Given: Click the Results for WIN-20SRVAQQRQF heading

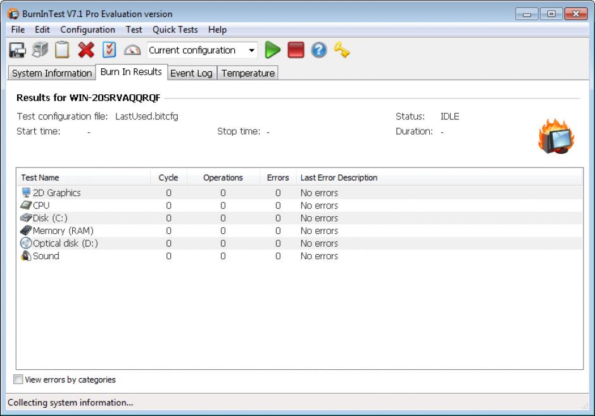Looking at the screenshot, I should coord(89,98).
